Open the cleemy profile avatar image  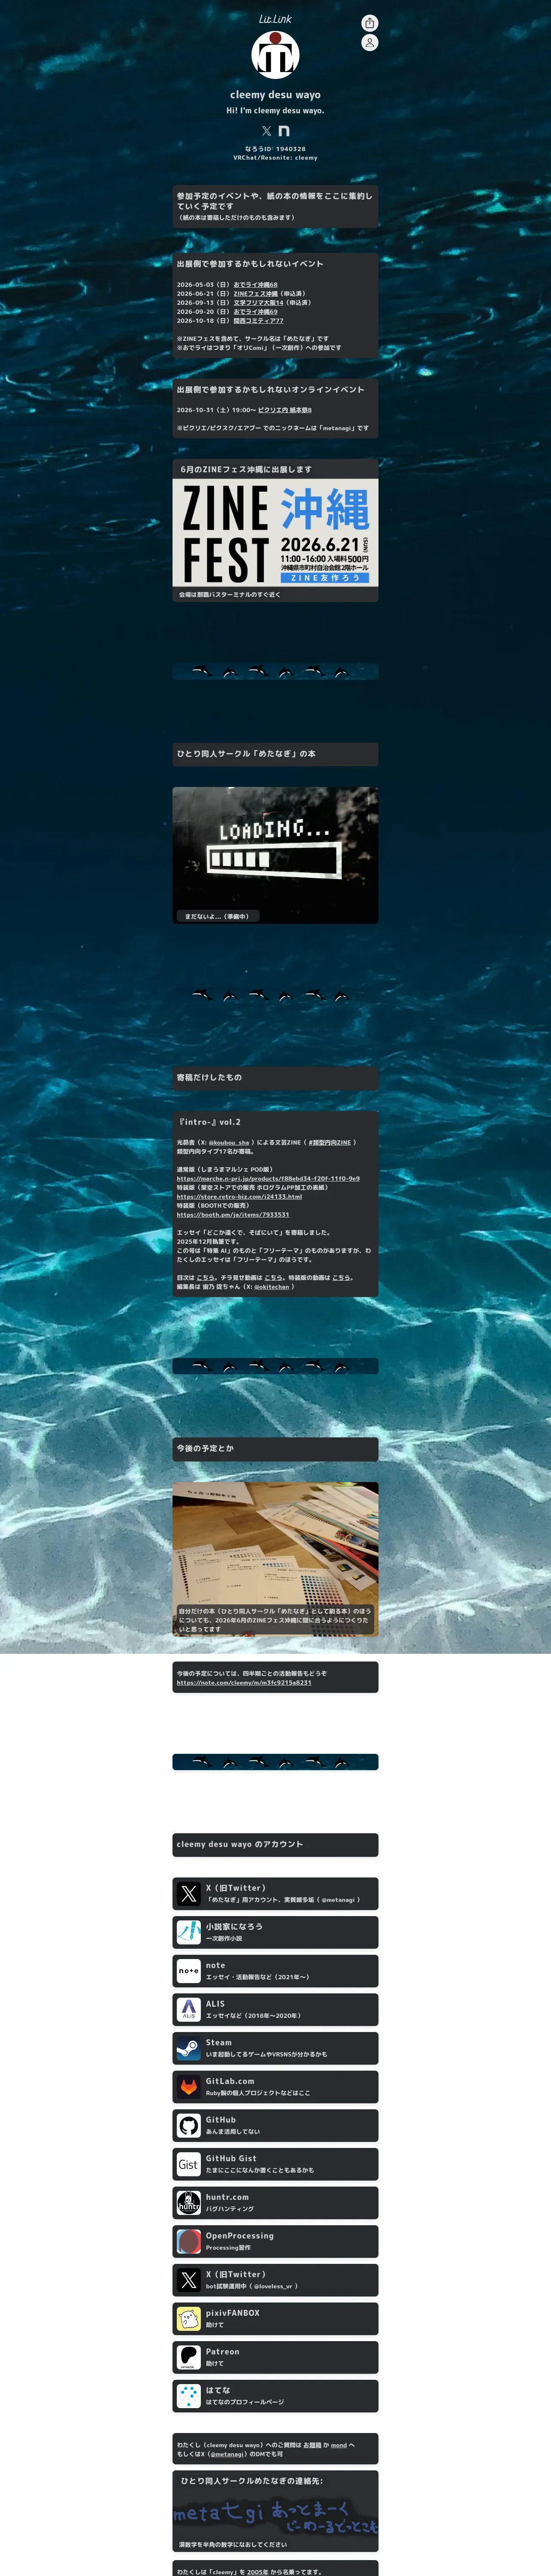point(275,55)
